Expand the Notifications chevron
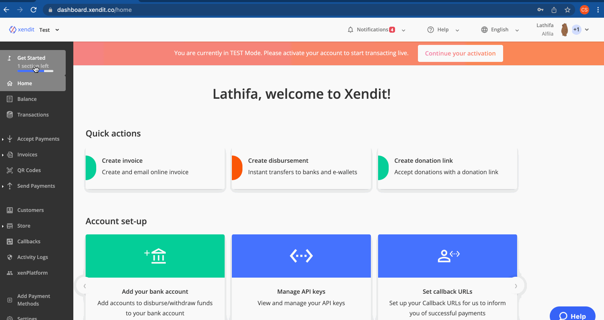This screenshot has width=604, height=320. coord(404,30)
